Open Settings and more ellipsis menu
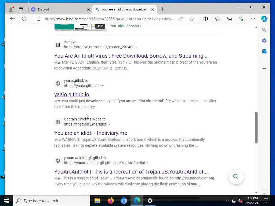Image resolution: width=275 pixels, height=206 pixels. (253, 19)
